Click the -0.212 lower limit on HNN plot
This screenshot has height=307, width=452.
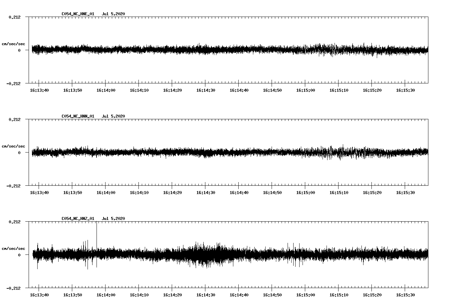(13, 186)
